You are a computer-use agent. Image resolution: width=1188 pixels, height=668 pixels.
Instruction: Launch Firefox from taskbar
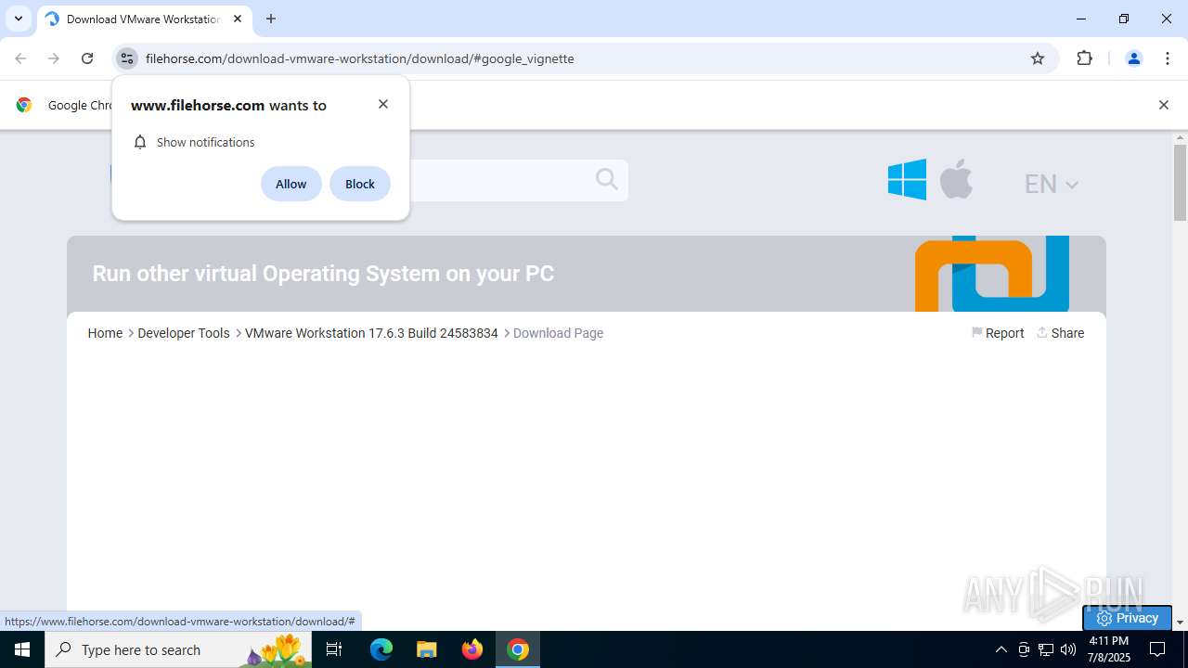click(472, 649)
